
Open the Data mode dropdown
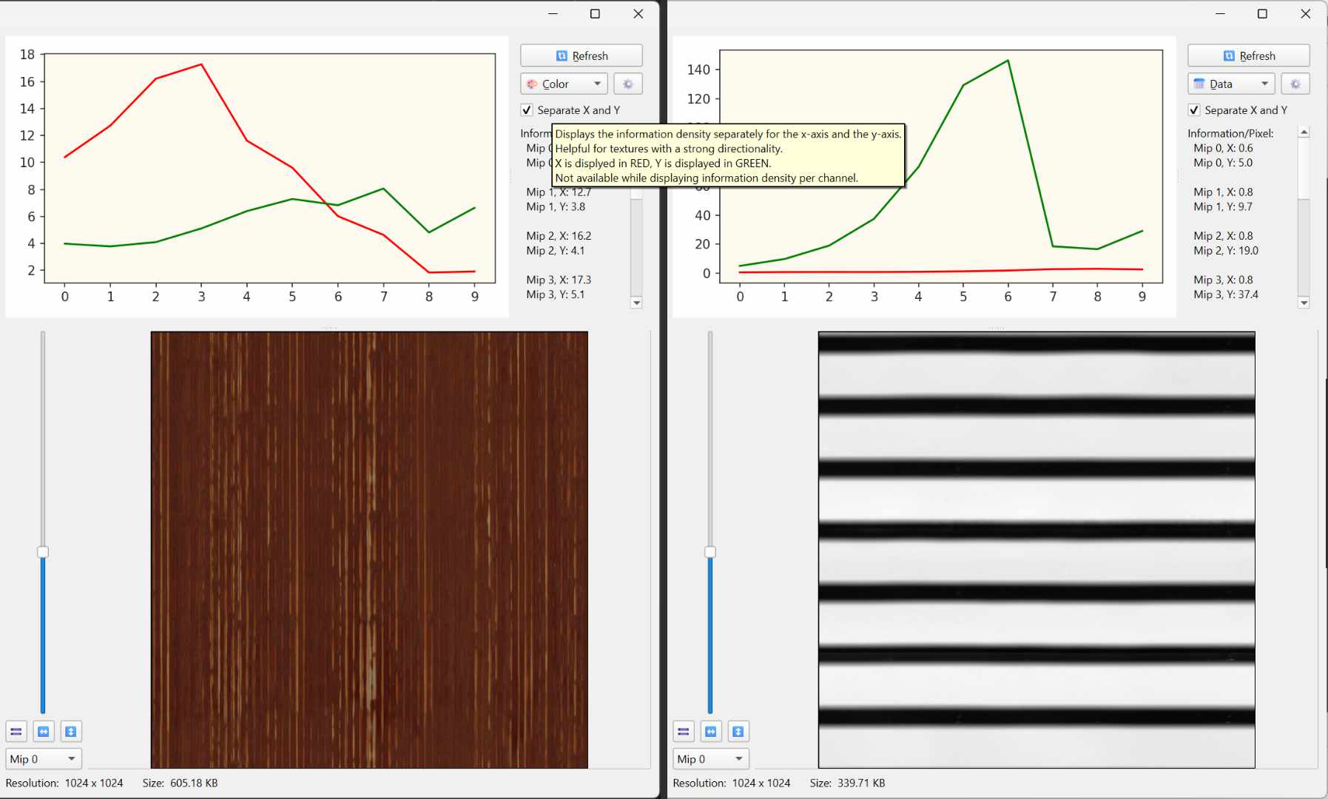click(x=1231, y=84)
